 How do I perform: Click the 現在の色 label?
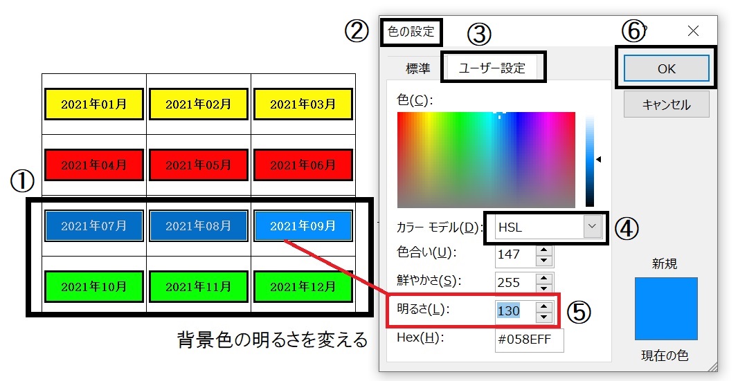[665, 355]
